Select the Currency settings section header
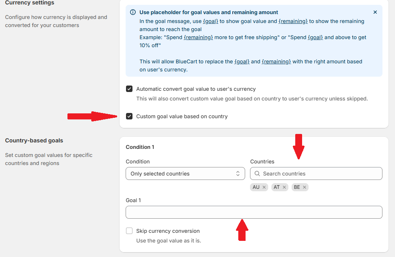This screenshot has height=257, width=395. pos(29,3)
